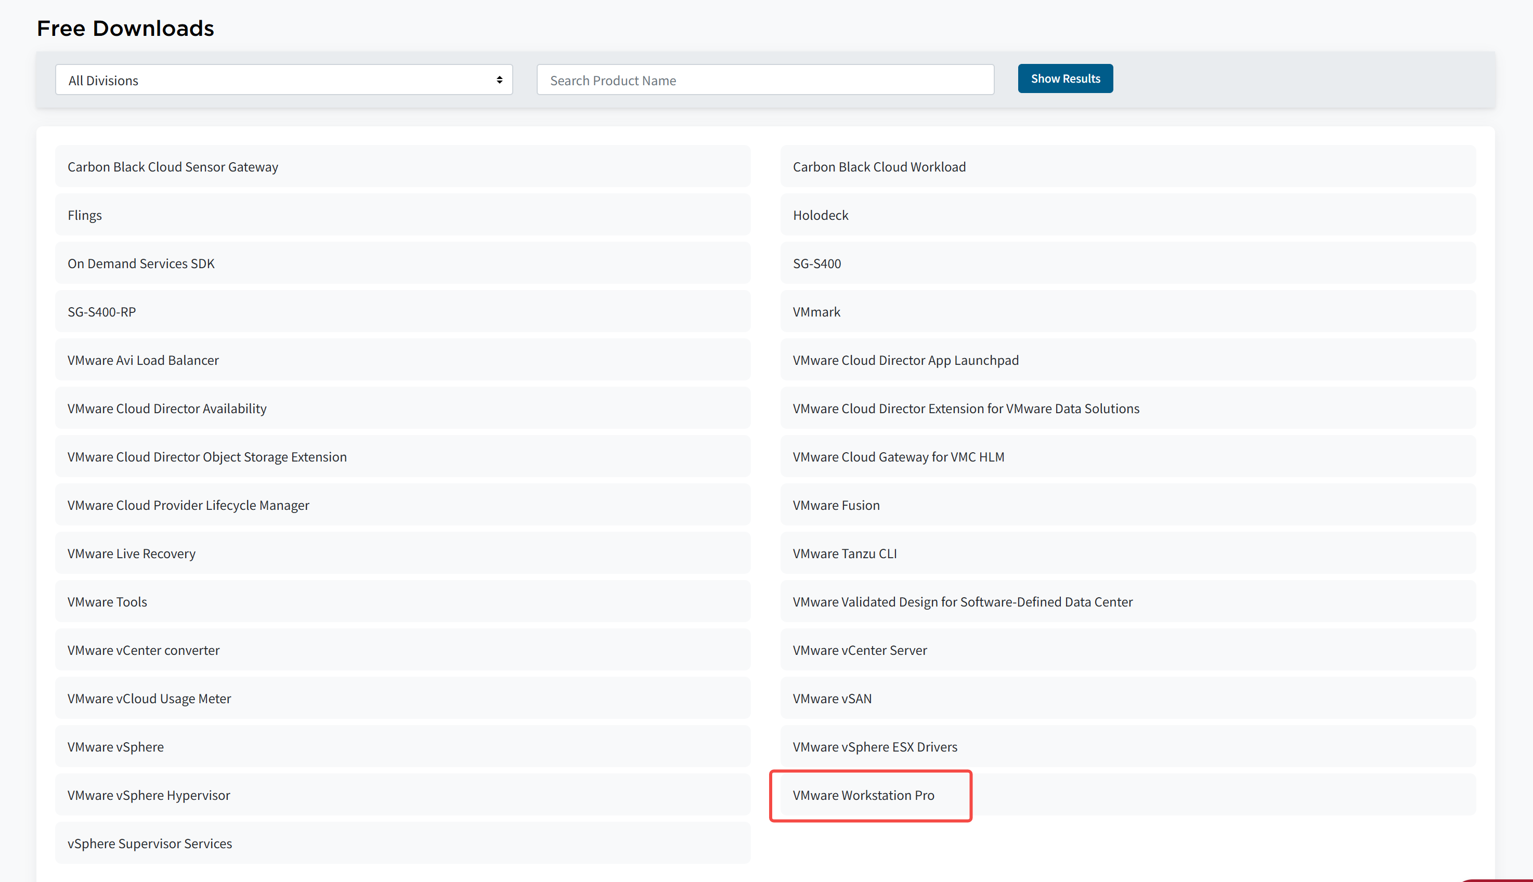
Task: Open VMware Cloud Gateway for VMC HLM
Action: [x=1127, y=457]
